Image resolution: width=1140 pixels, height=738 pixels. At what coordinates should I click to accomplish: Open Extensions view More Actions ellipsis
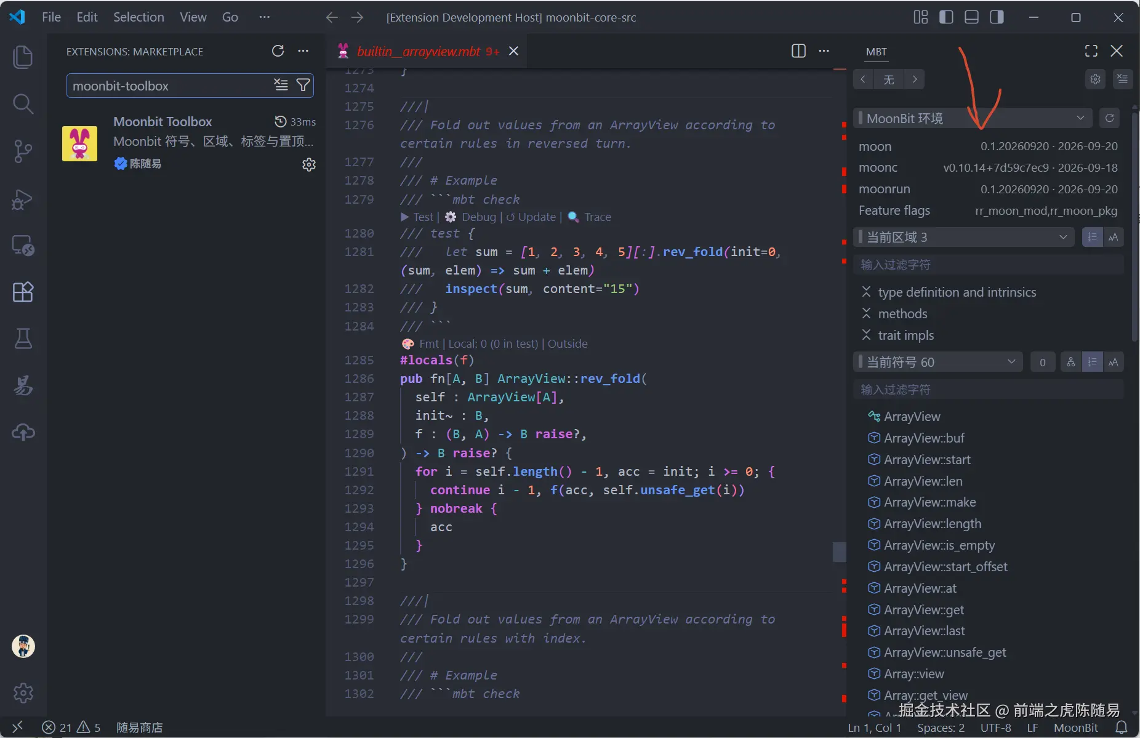point(303,51)
